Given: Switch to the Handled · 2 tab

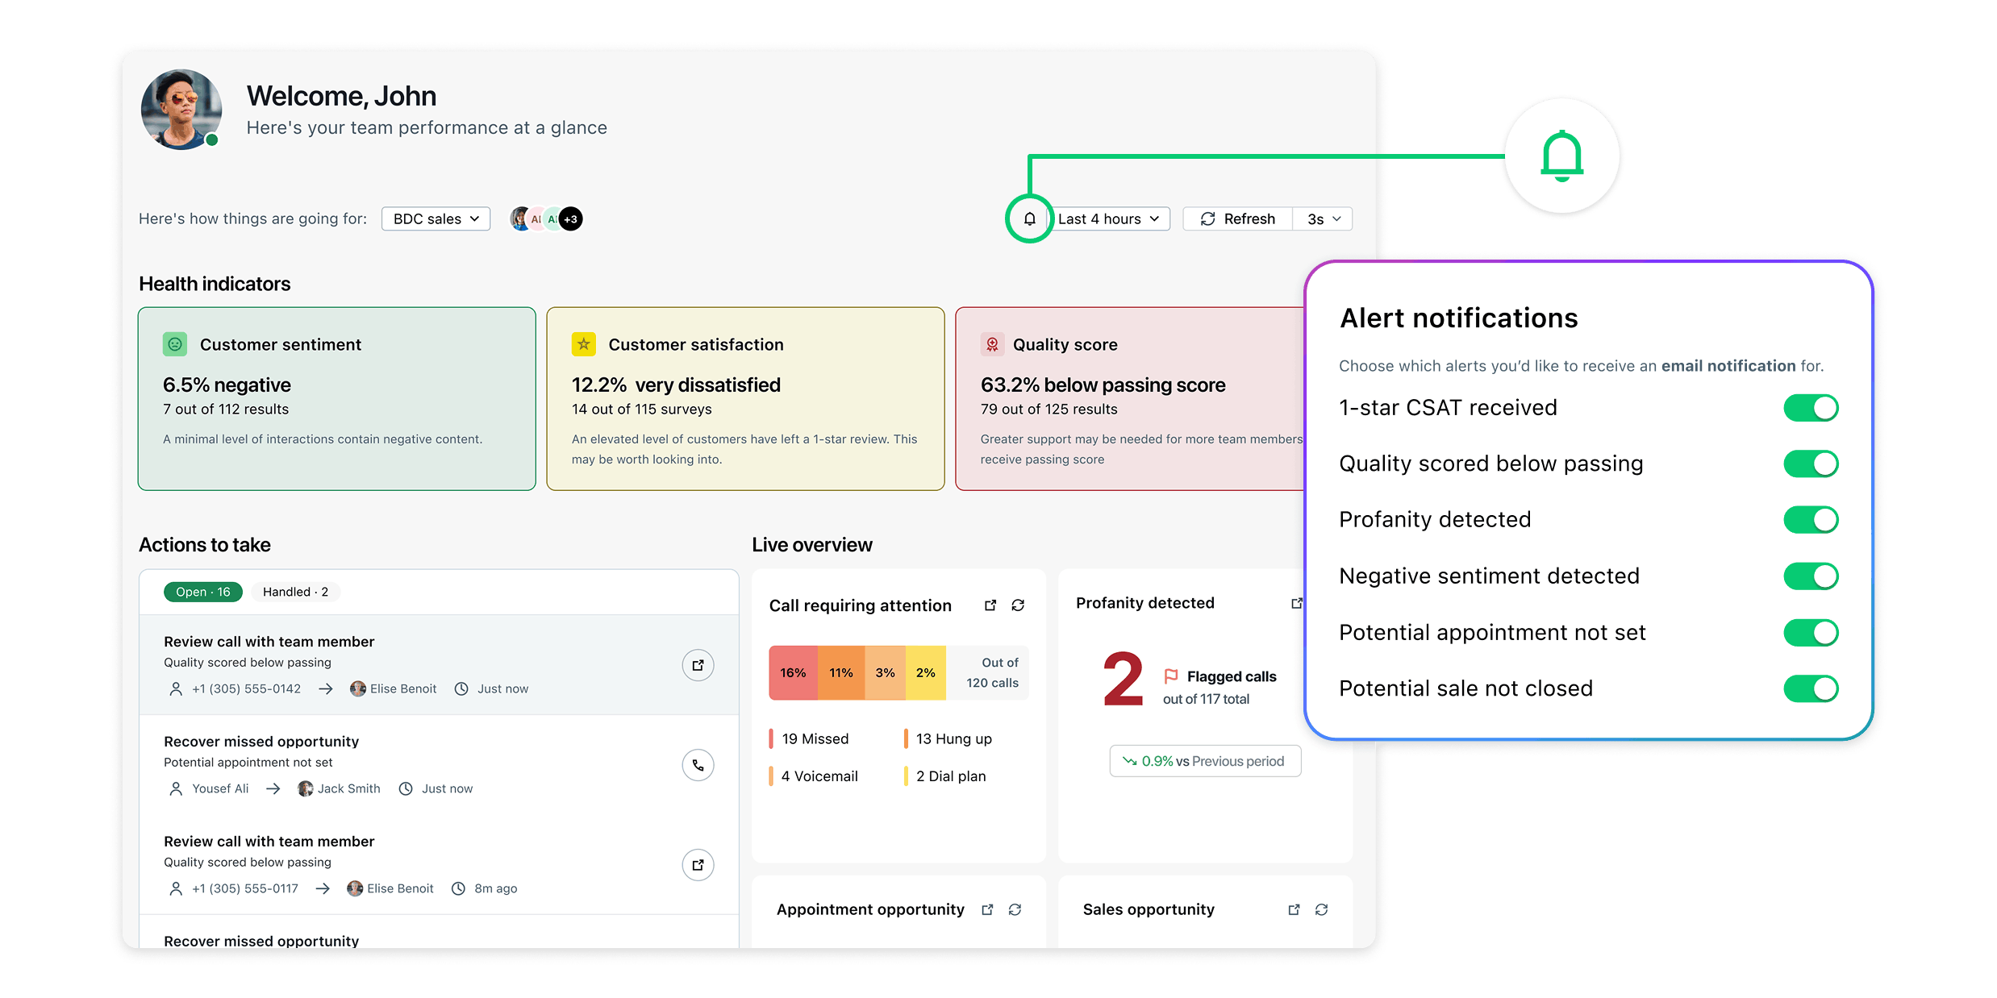Looking at the screenshot, I should coord(295,592).
